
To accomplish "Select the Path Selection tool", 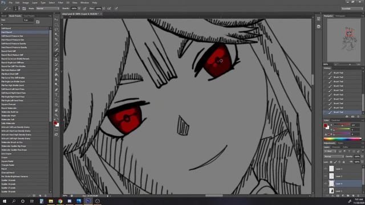I will [56, 100].
